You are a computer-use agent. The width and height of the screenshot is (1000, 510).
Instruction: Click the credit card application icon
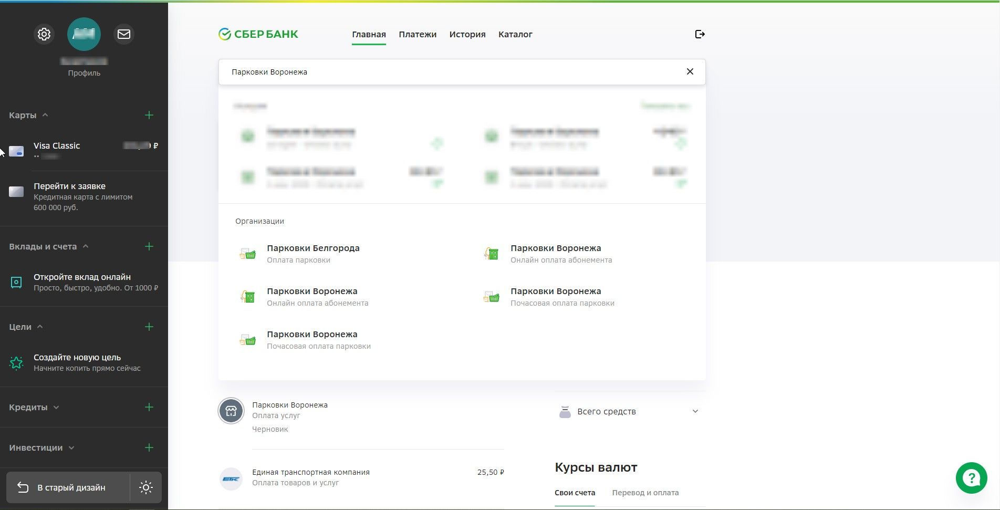(16, 192)
